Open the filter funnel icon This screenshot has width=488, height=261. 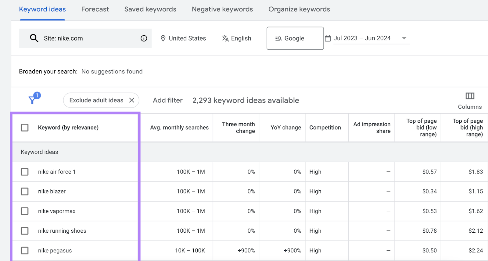coord(32,100)
